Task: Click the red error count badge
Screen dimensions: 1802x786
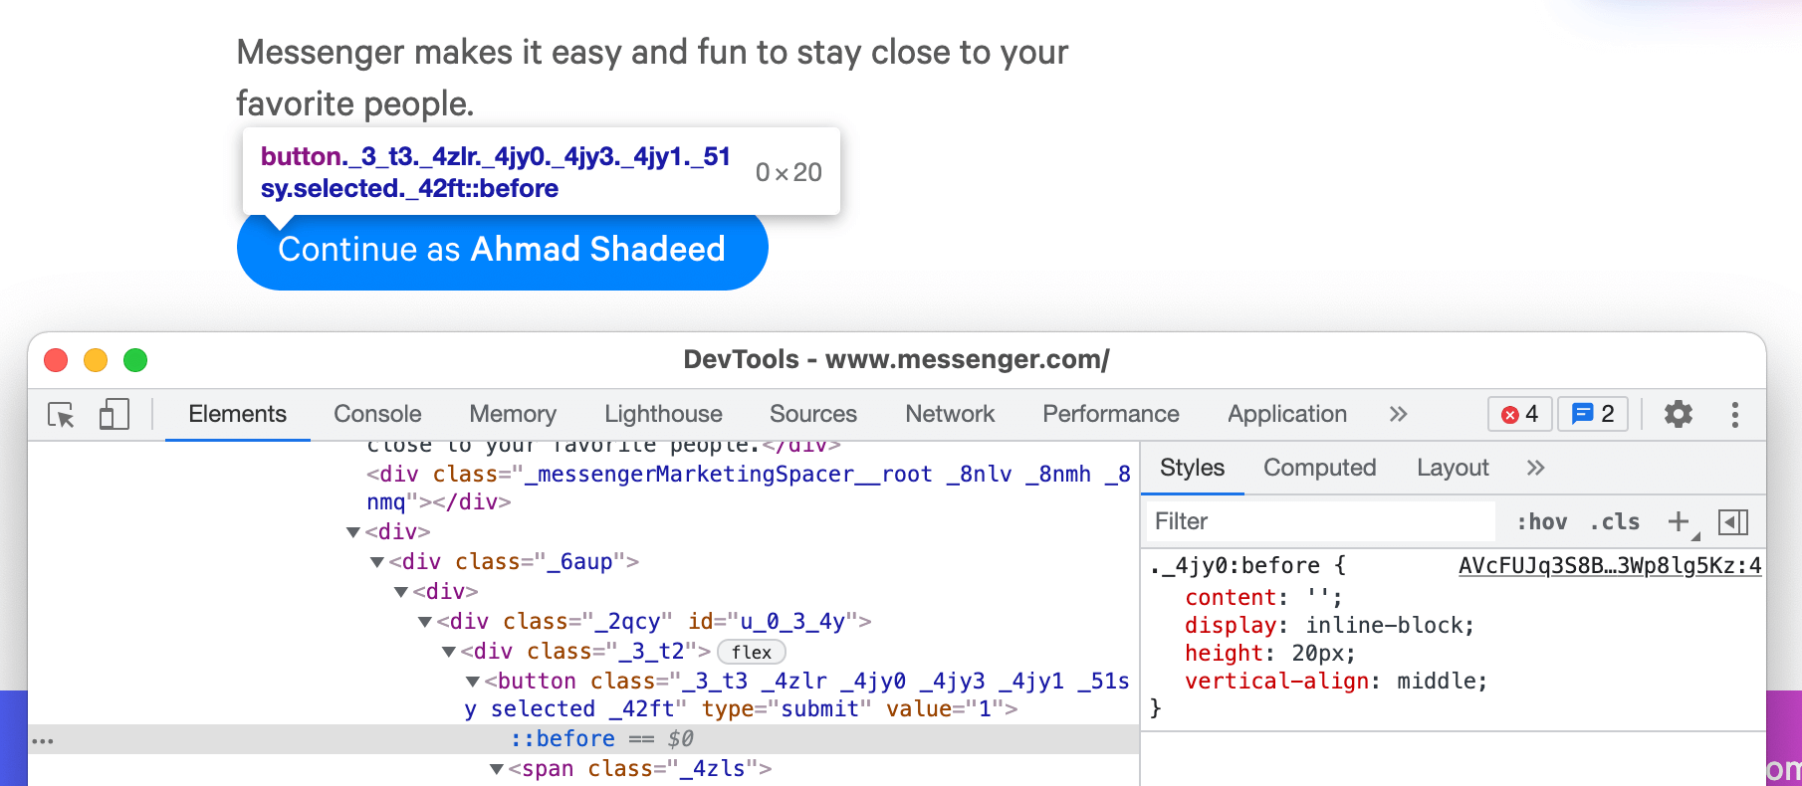Action: [1519, 414]
